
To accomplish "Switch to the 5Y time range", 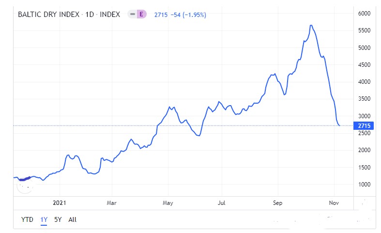I will pyautogui.click(x=58, y=219).
